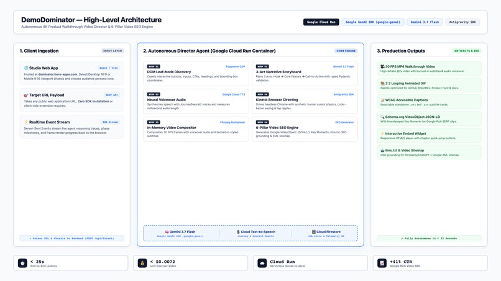Click the database icon next to Cloud Firestore
Image resolution: width=501 pixels, height=281 pixels.
tap(314, 232)
